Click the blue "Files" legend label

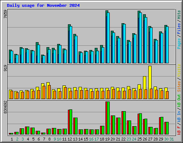[179, 29]
